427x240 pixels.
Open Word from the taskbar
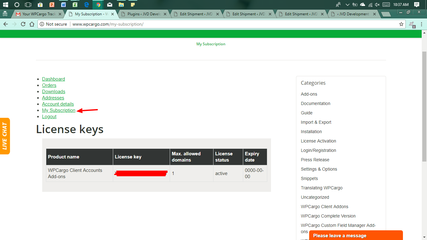pos(63,5)
